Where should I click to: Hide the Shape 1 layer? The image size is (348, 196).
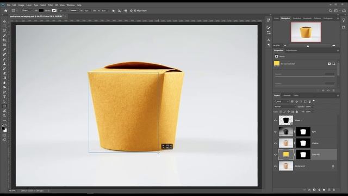click(x=276, y=120)
